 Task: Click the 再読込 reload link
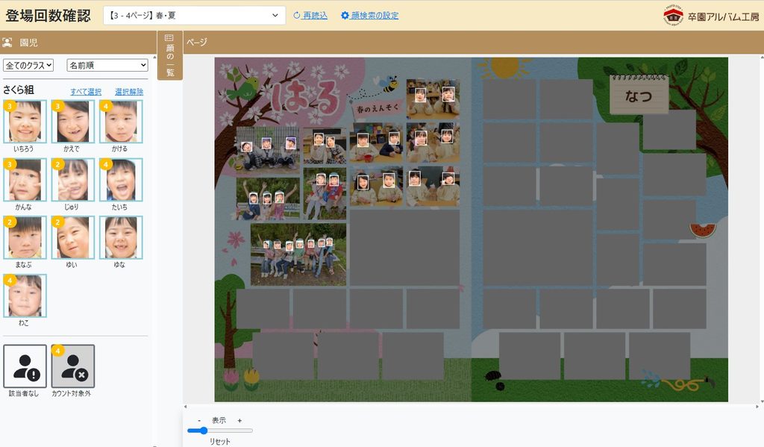pos(315,16)
